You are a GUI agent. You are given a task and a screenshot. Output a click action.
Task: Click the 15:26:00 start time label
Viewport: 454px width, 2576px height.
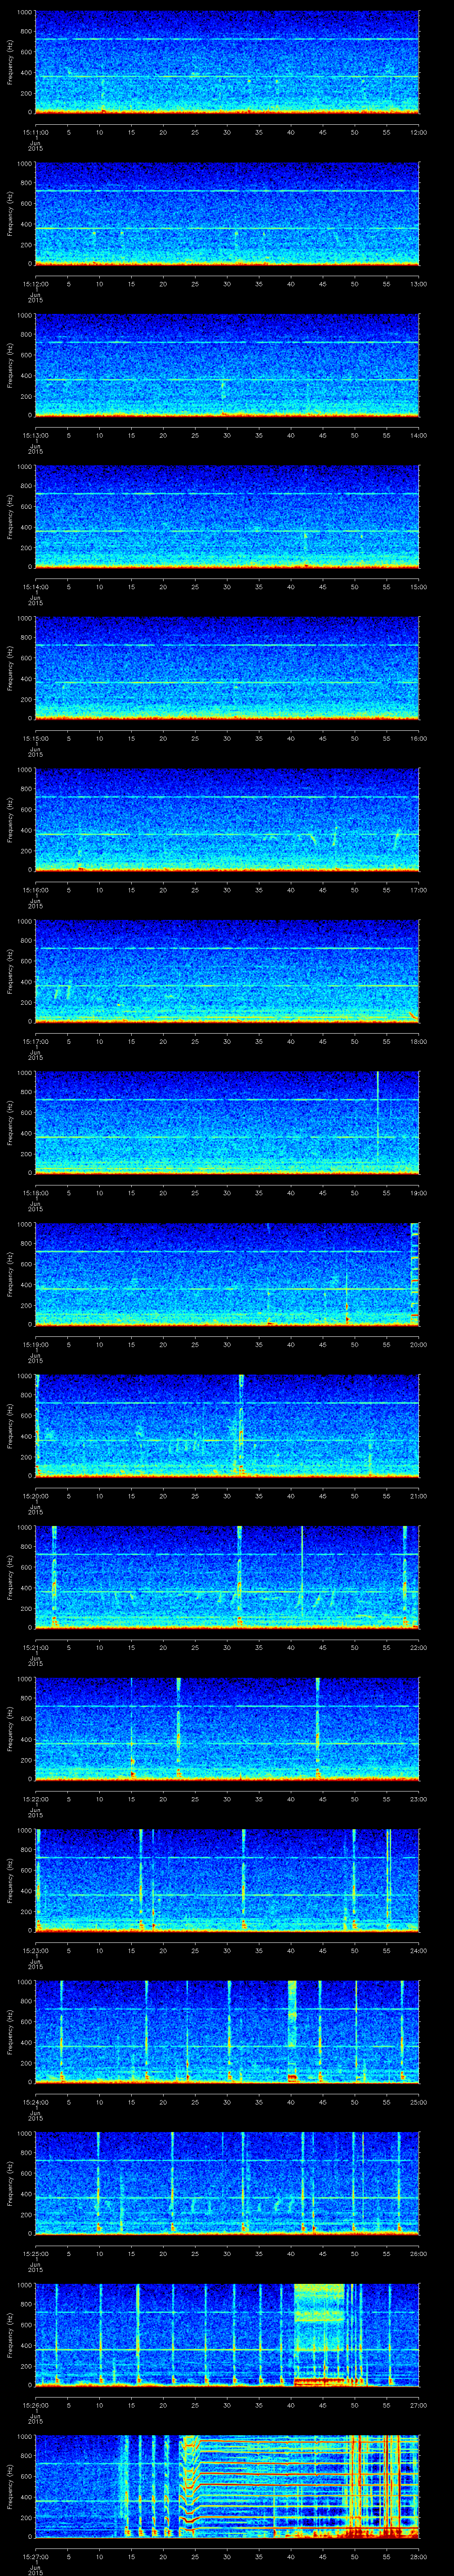click(35, 2405)
